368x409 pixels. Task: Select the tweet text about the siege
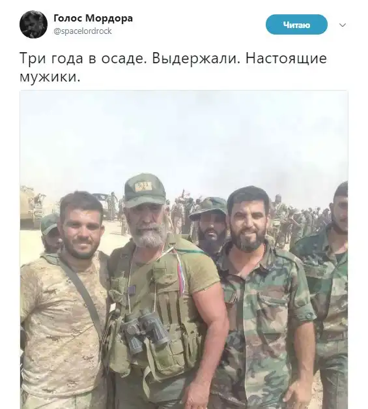(x=173, y=67)
